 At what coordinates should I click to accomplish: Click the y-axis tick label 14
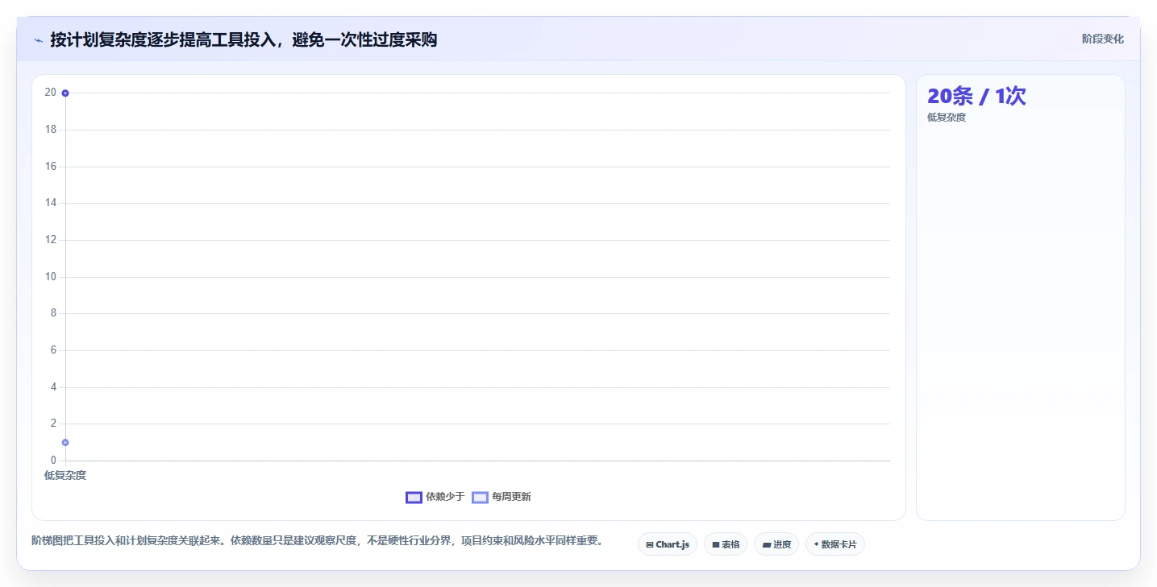click(x=51, y=202)
